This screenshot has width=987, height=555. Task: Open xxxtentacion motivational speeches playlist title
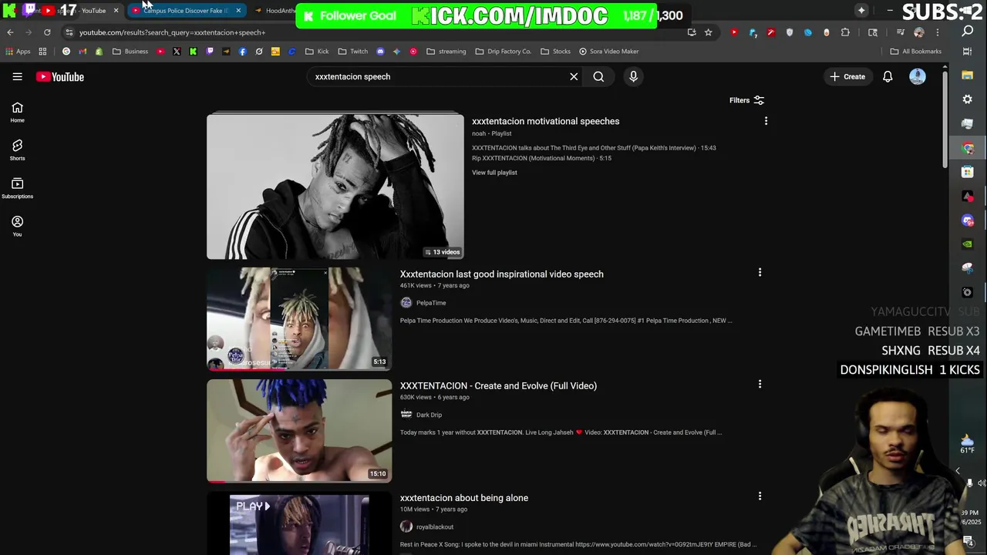[x=545, y=121]
